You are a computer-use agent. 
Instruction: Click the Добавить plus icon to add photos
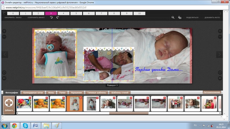9,102
